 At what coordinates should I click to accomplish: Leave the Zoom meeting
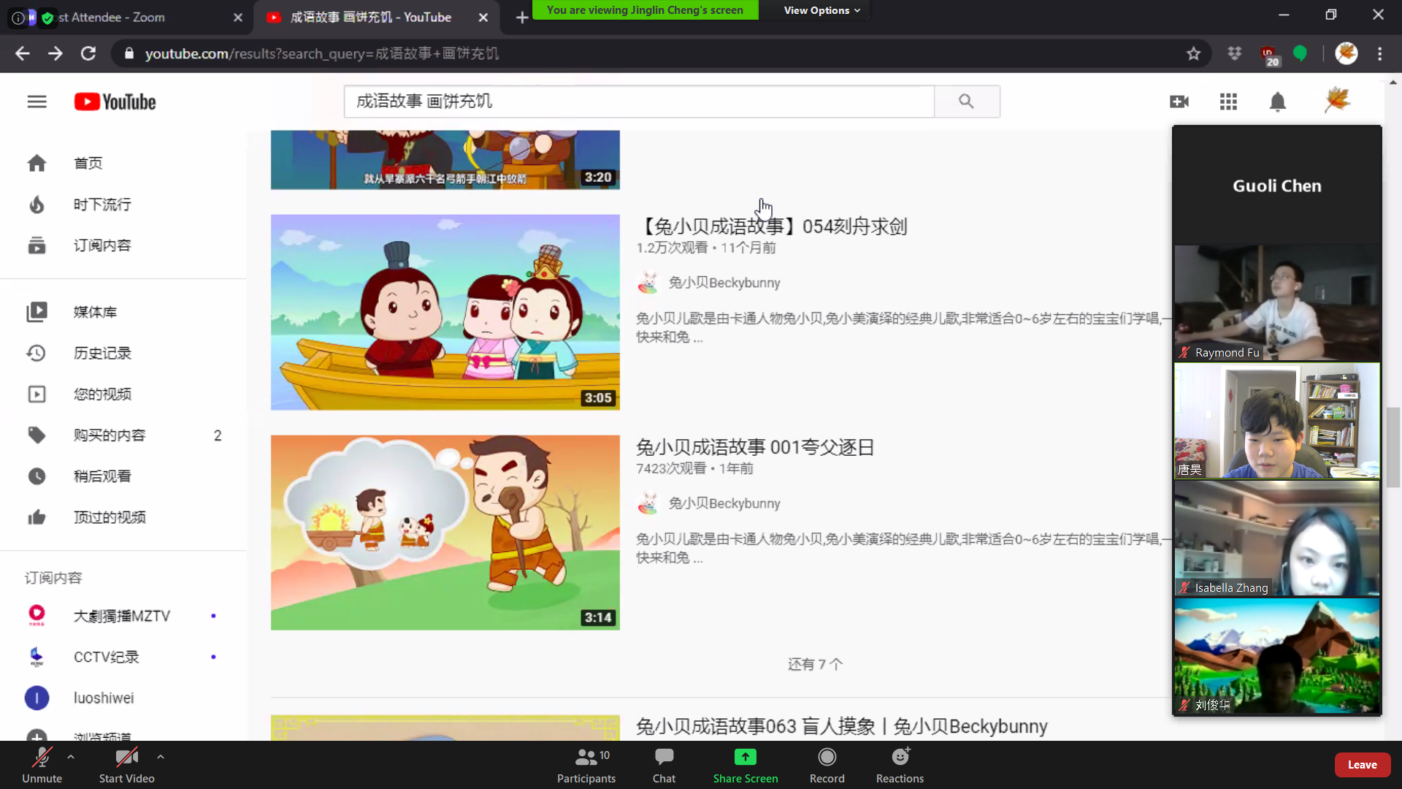(1362, 765)
